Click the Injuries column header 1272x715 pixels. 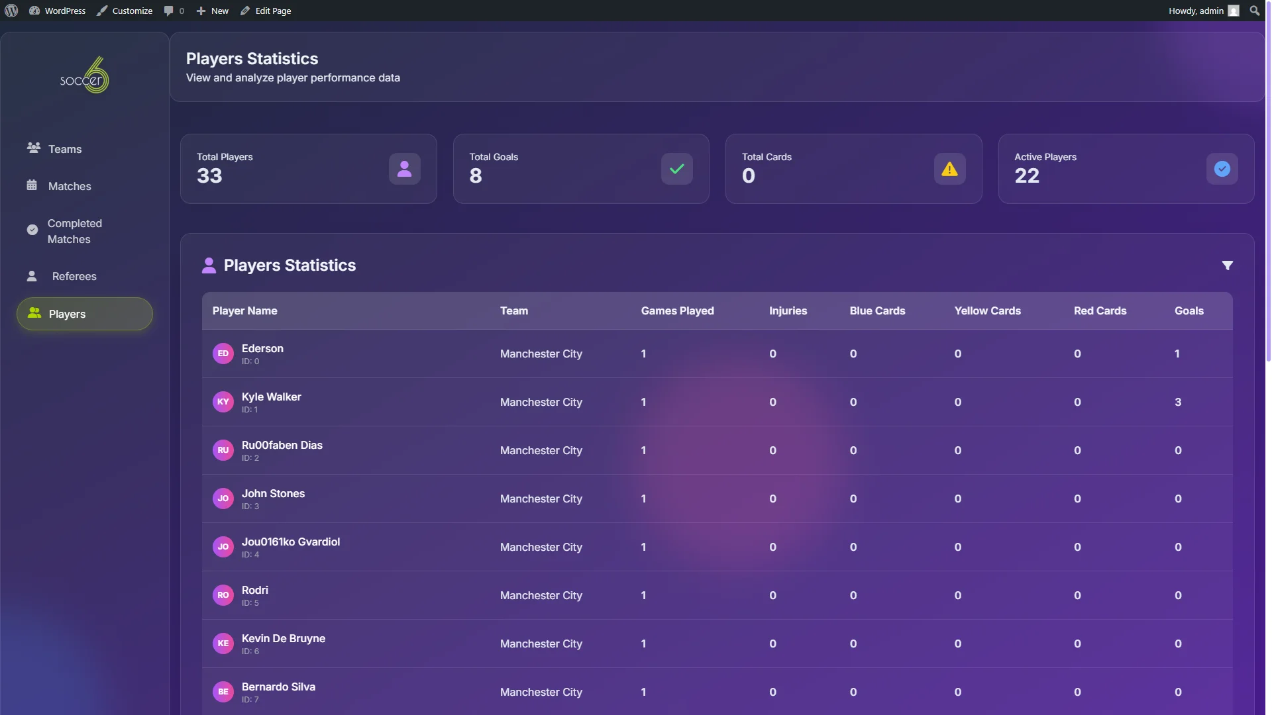point(788,311)
